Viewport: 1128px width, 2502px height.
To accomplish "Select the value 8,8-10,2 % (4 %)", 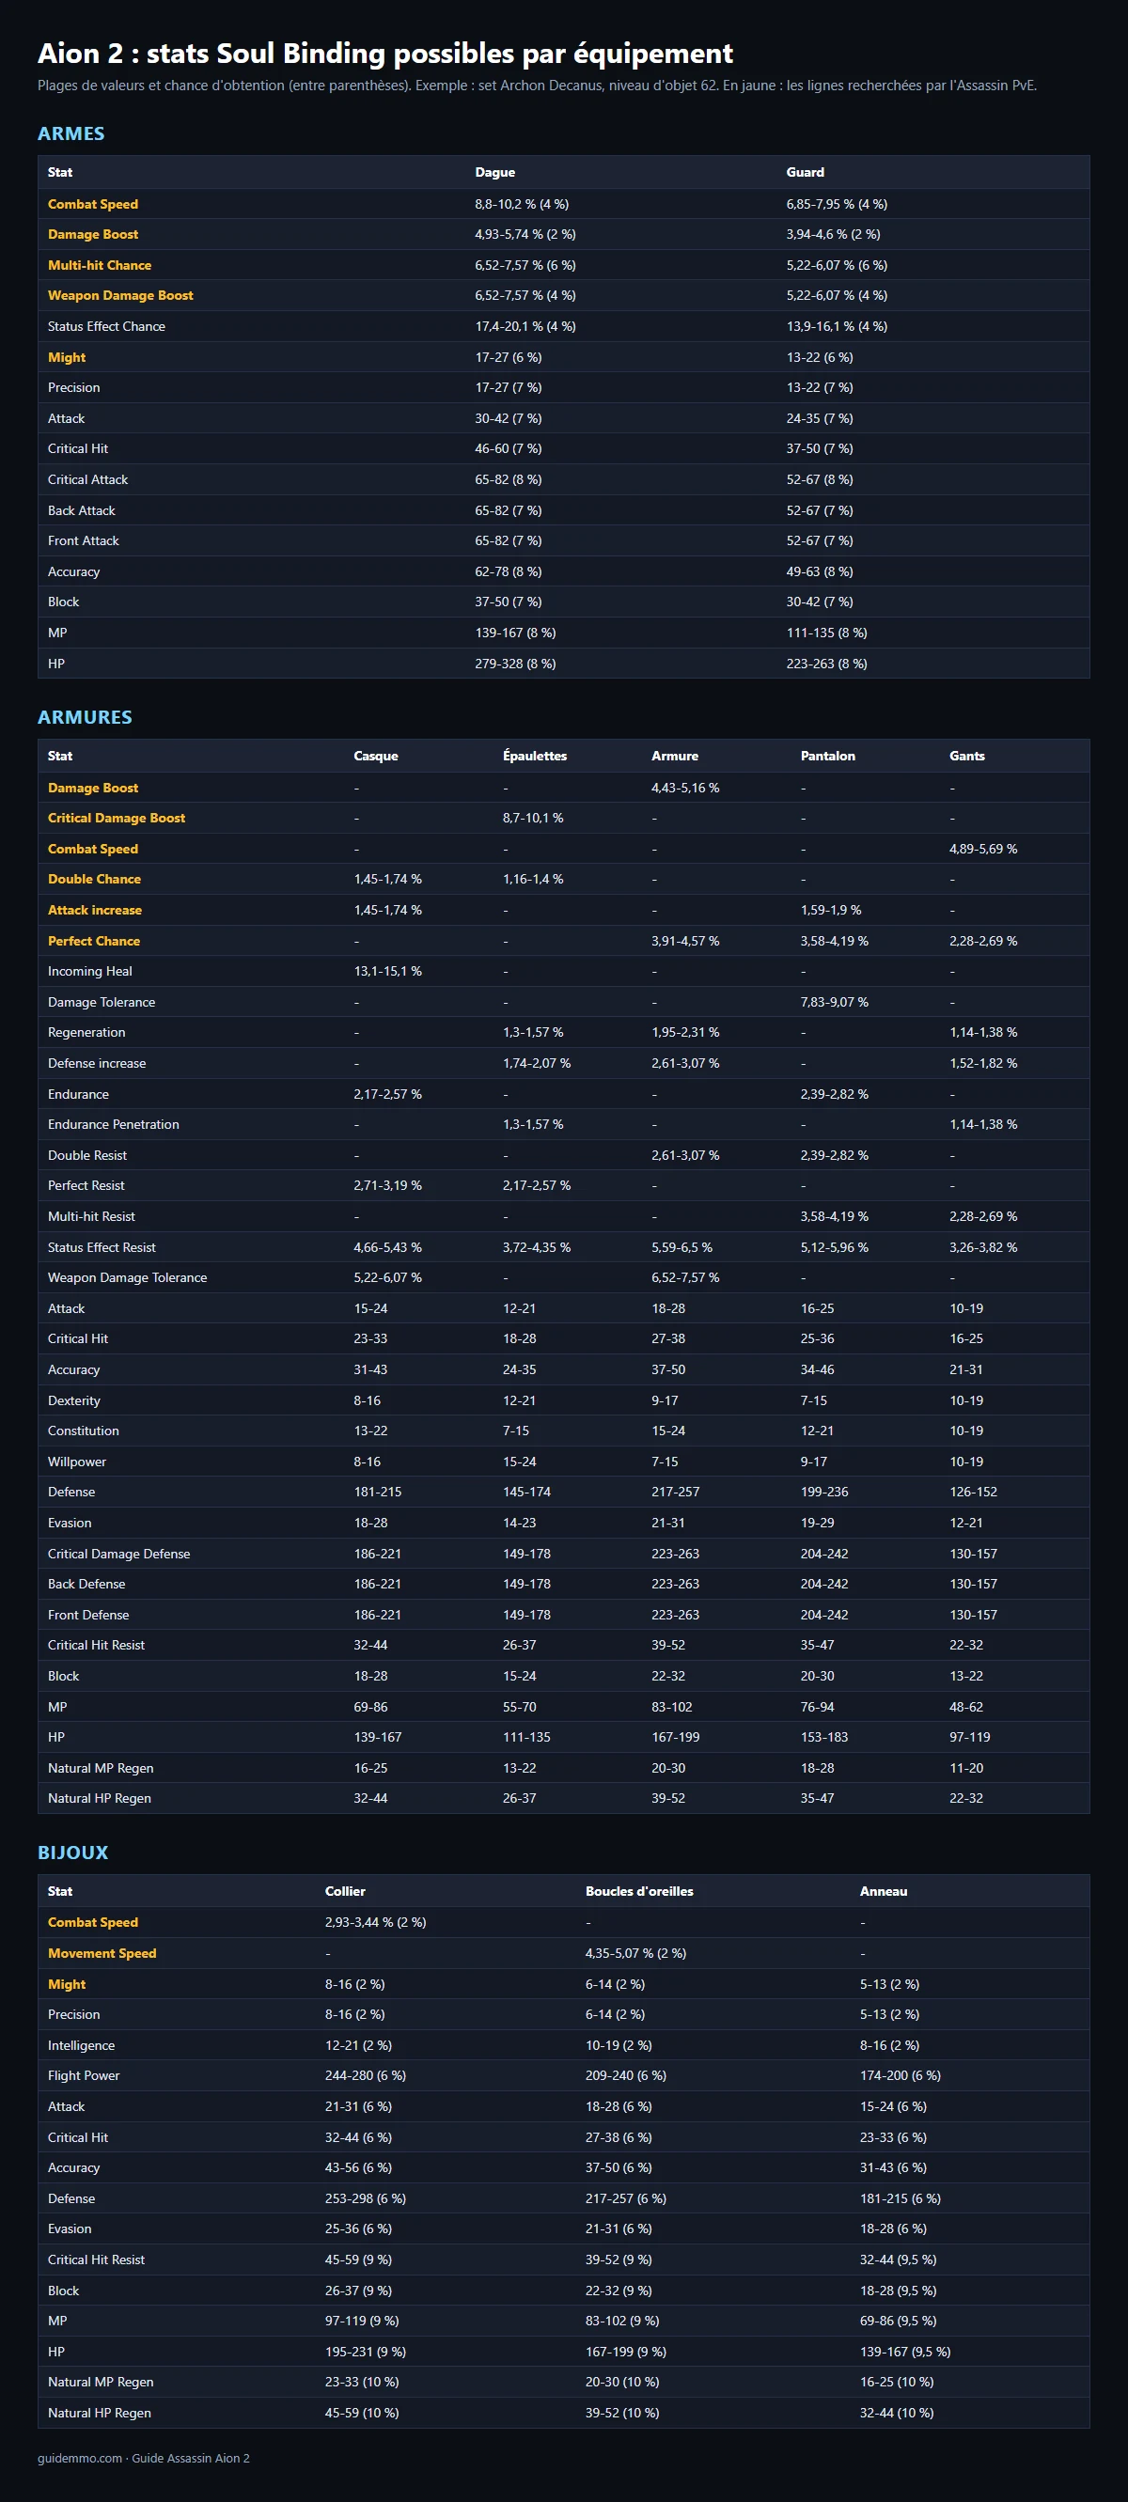I will pyautogui.click(x=522, y=204).
